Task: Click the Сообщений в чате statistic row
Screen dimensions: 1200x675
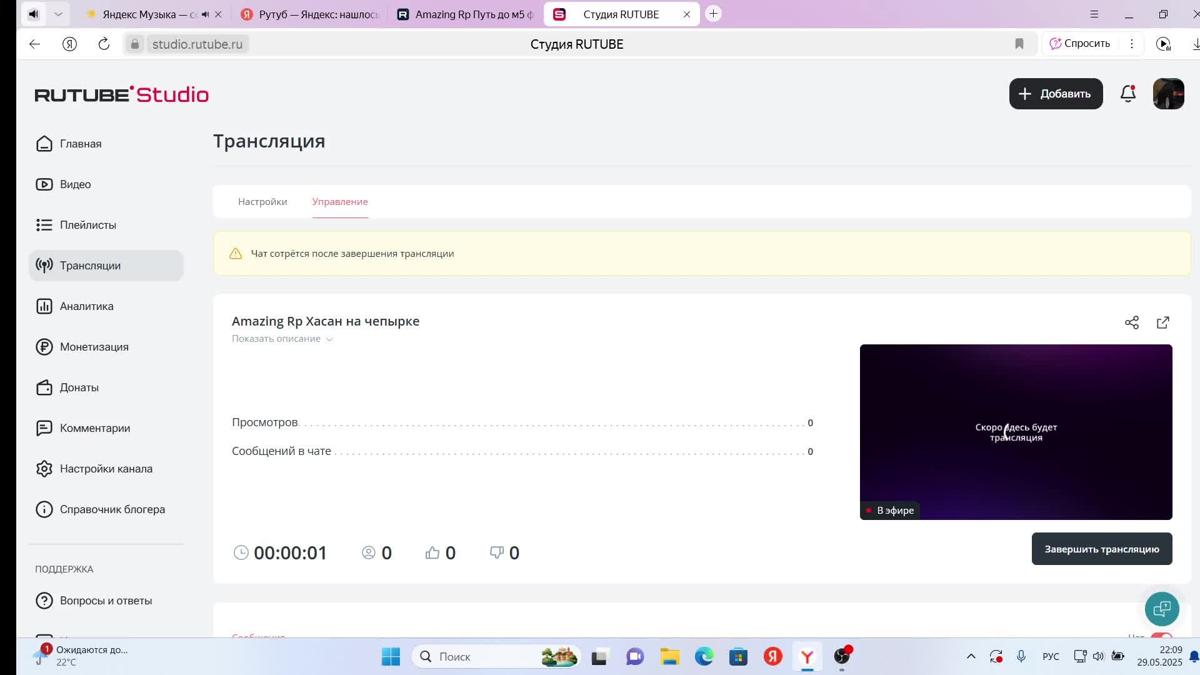Action: click(x=522, y=451)
